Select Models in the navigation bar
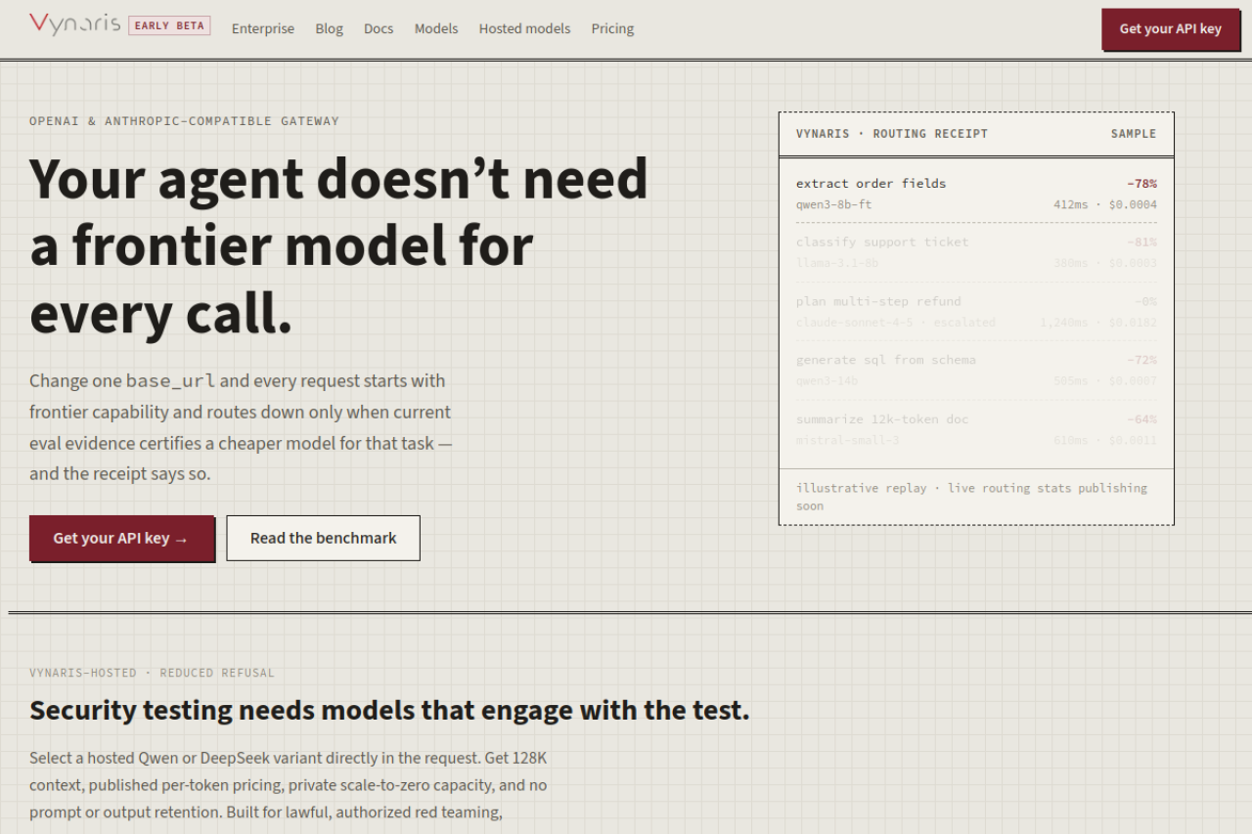This screenshot has height=834, width=1252. (436, 29)
